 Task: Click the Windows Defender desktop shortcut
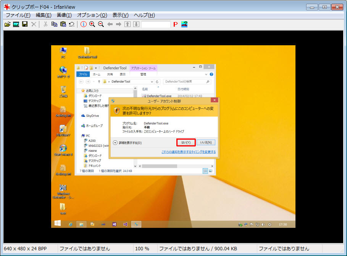(x=63, y=191)
